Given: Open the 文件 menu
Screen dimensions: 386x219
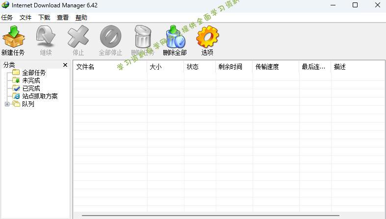Looking at the screenshot, I should (26, 18).
